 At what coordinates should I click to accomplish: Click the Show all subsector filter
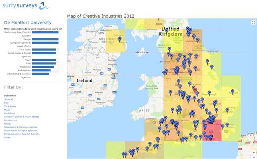pos(8,99)
